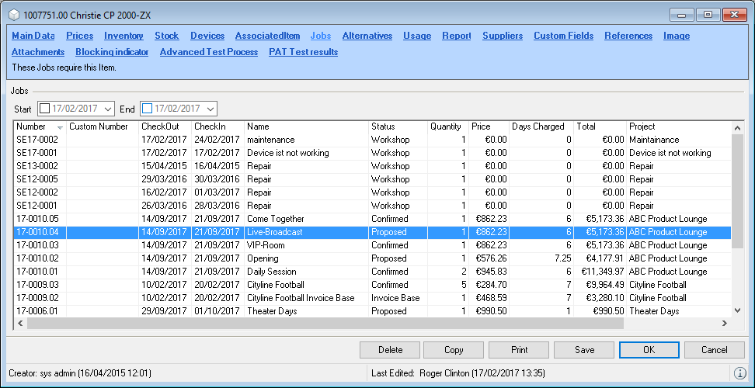Expand the Start date dropdown calendar
755x388 pixels.
(107, 109)
